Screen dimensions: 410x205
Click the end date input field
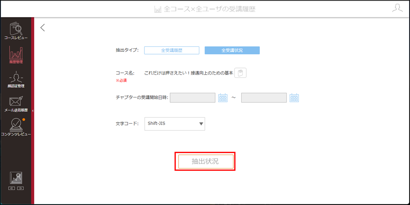[x=264, y=98]
